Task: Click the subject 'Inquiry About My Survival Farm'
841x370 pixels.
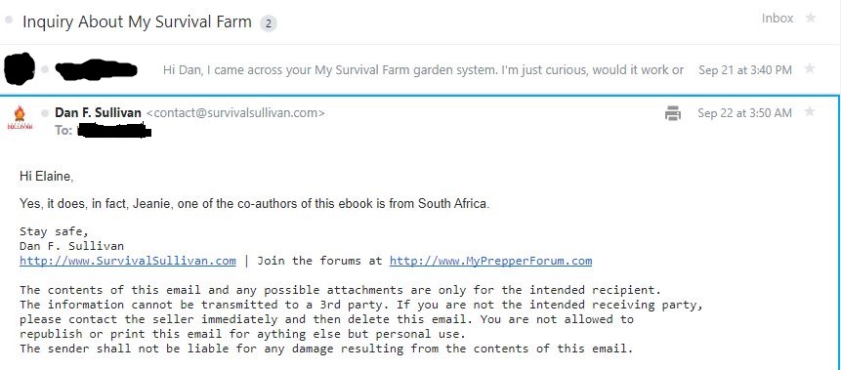Action: click(x=137, y=22)
